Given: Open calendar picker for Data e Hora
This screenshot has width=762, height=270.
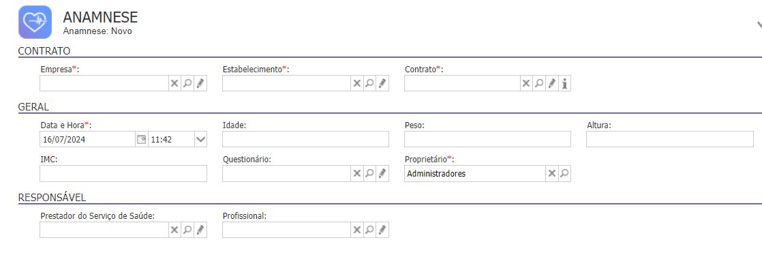Looking at the screenshot, I should point(141,140).
